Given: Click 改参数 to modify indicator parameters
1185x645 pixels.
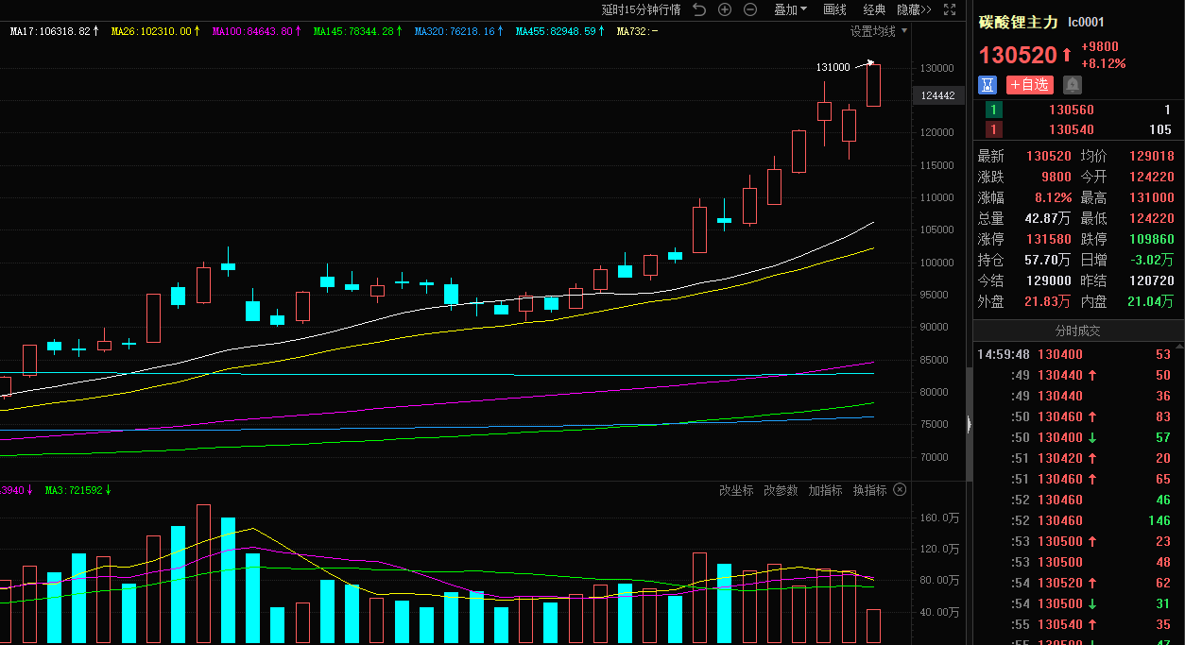Looking at the screenshot, I should pyautogui.click(x=781, y=490).
